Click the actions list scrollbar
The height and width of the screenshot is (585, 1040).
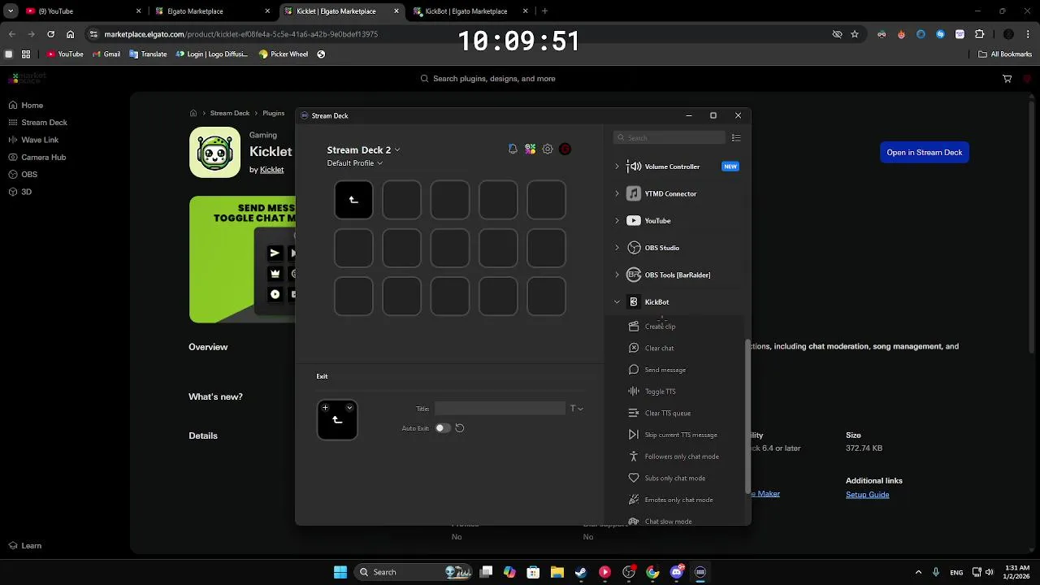(747, 417)
